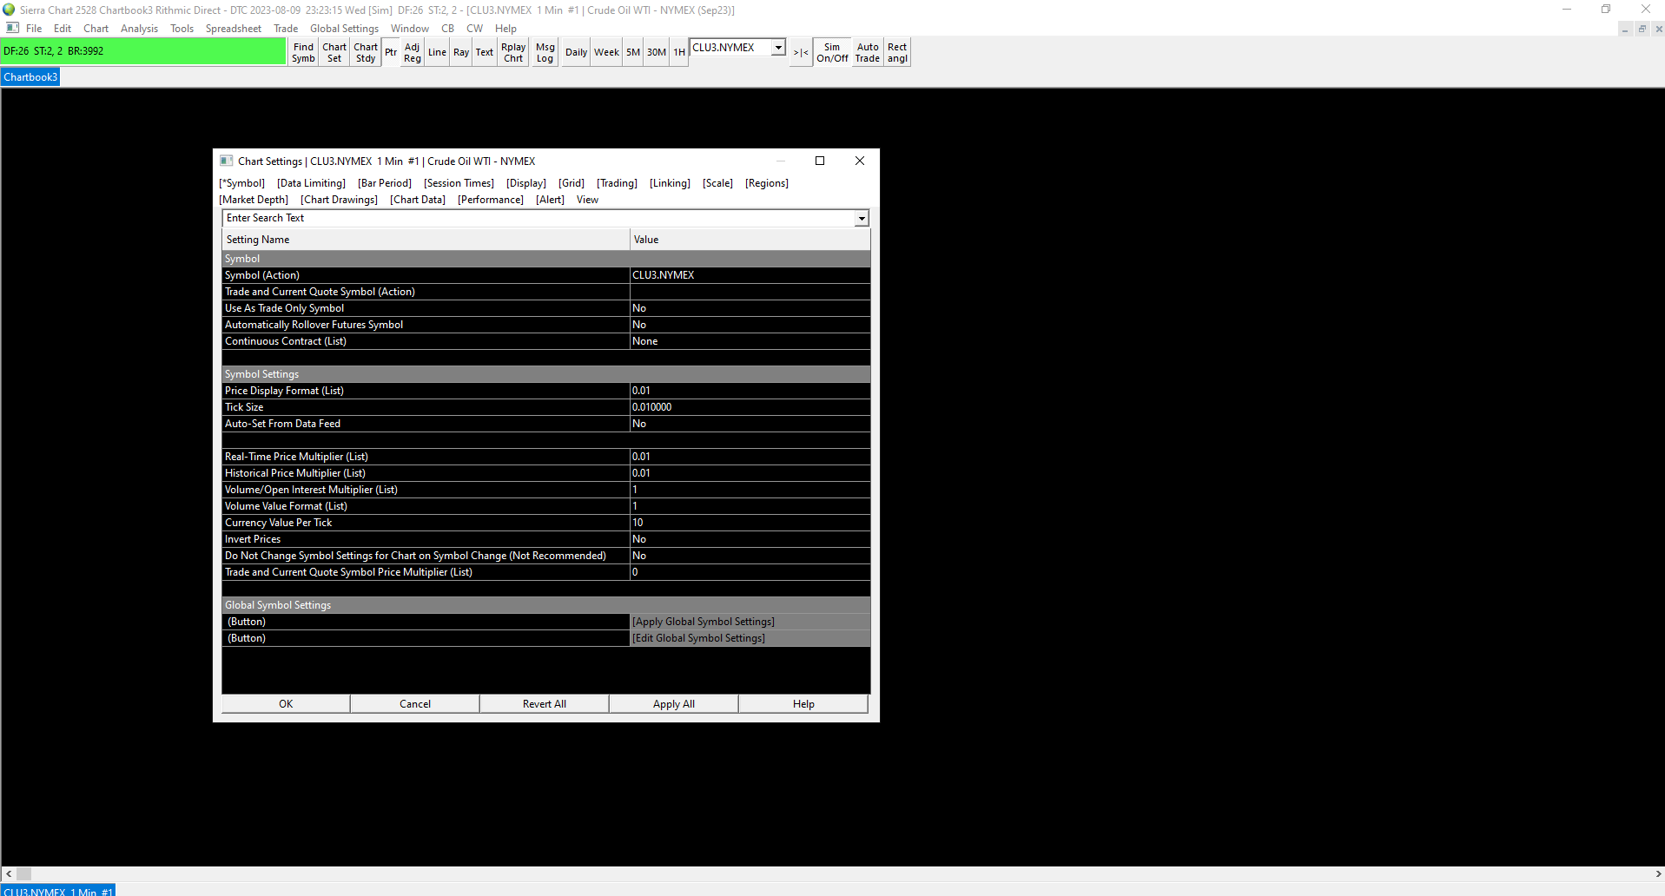The image size is (1665, 896).
Task: Open the Analysis menu
Action: click(139, 29)
